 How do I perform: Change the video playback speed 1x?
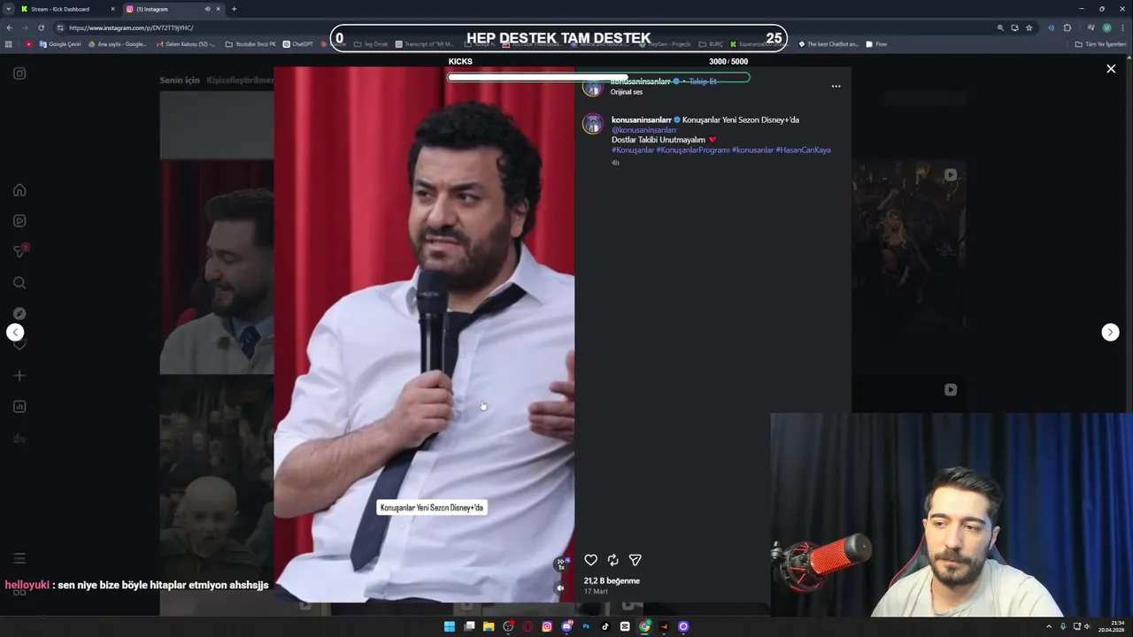[x=561, y=564]
